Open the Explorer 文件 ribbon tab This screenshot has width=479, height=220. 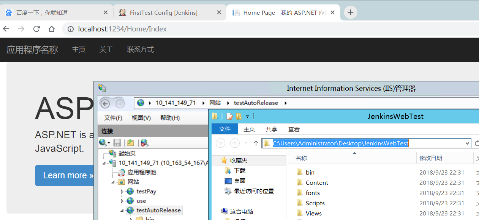tap(225, 129)
